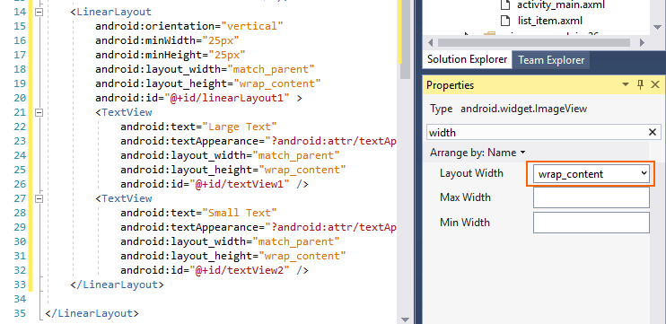This screenshot has height=324, width=666.
Task: Click the Min Width property label
Action: [465, 223]
